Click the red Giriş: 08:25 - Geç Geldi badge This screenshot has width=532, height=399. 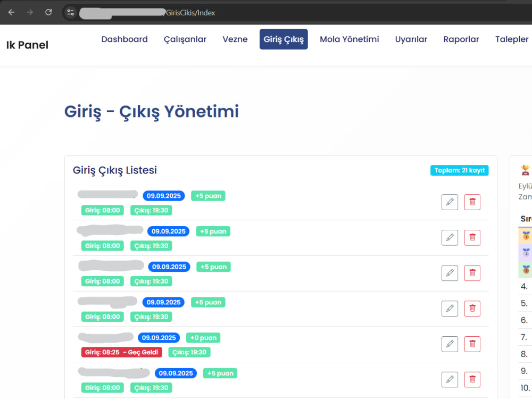coord(121,352)
